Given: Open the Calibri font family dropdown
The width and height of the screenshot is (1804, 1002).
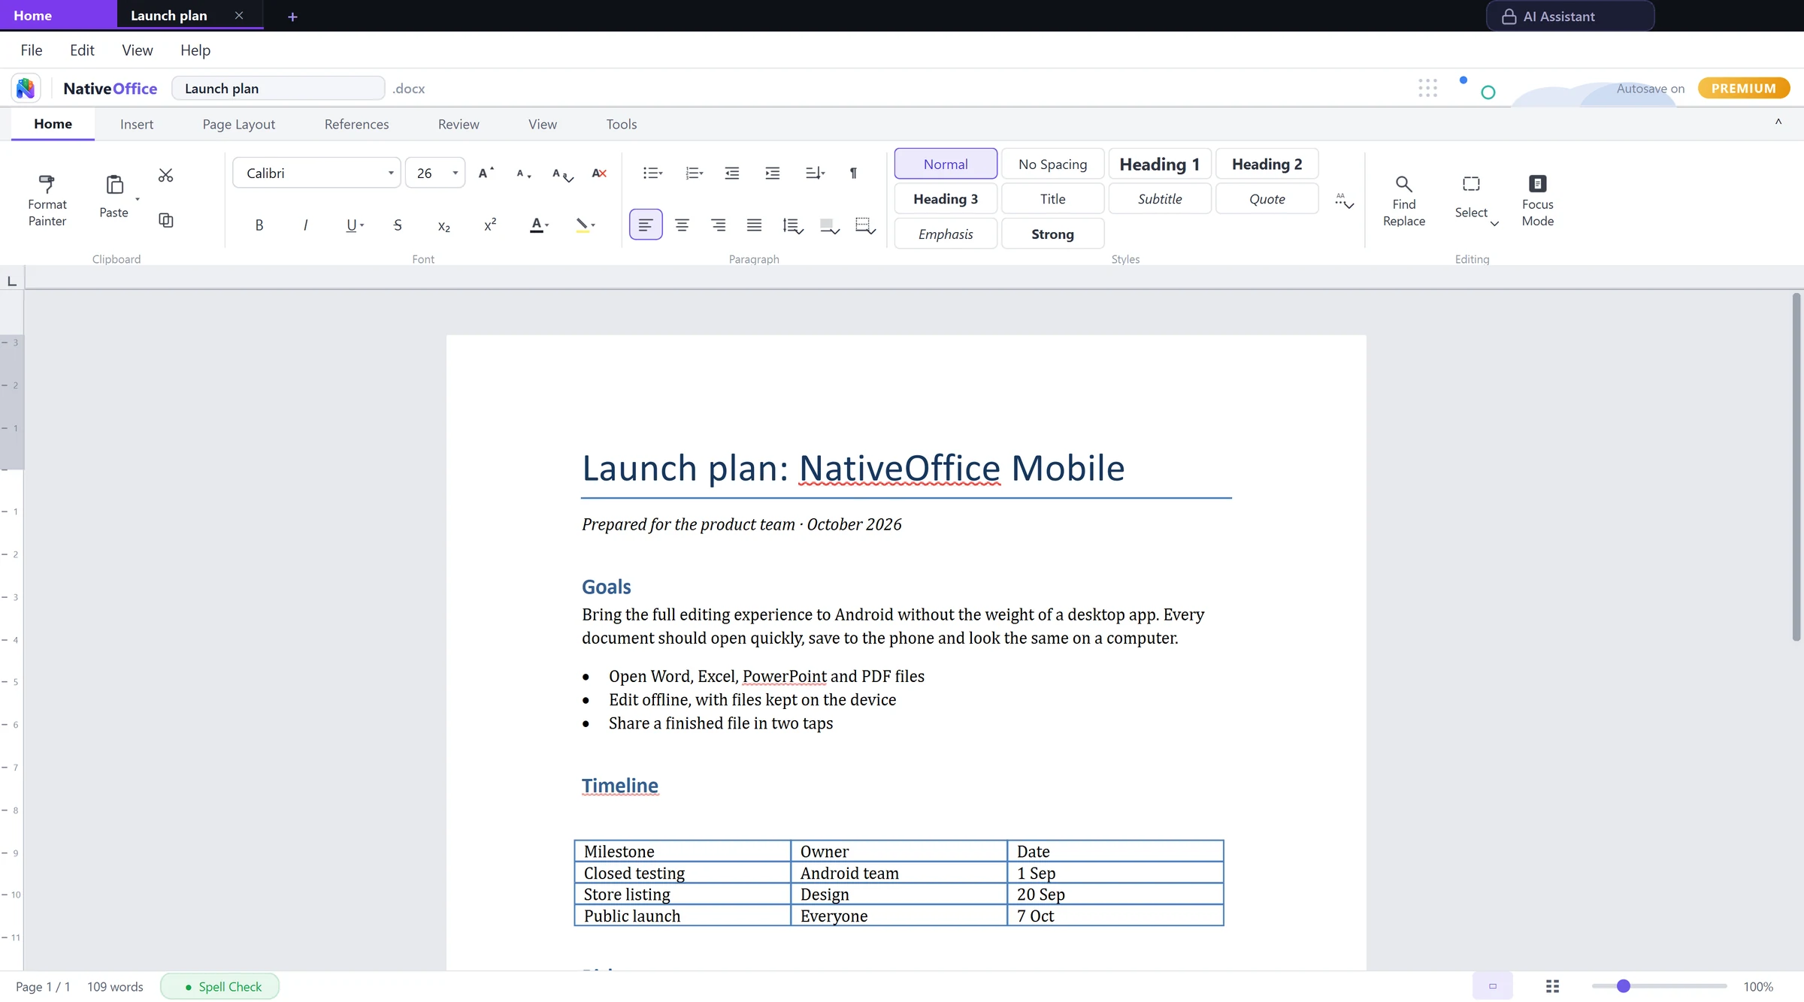Looking at the screenshot, I should (x=316, y=173).
